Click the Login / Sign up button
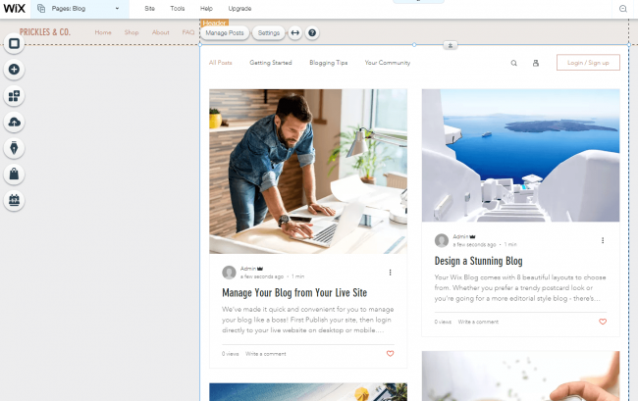638x401 pixels. [x=588, y=63]
